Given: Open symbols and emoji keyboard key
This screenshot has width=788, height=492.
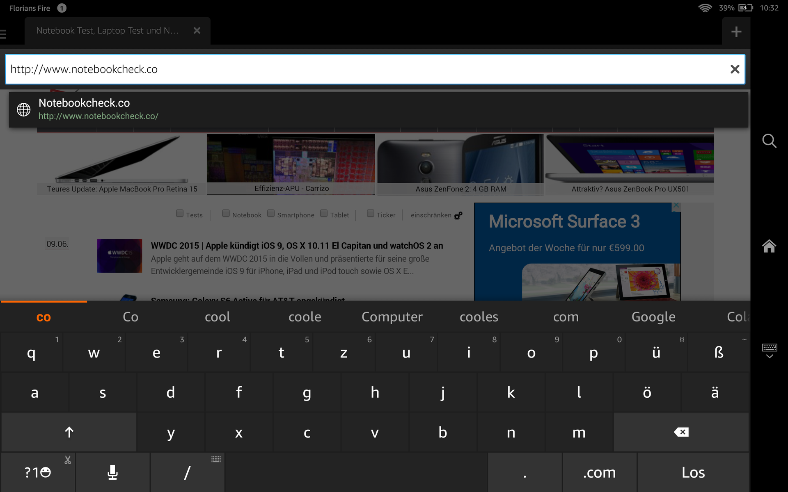Looking at the screenshot, I should pyautogui.click(x=38, y=472).
